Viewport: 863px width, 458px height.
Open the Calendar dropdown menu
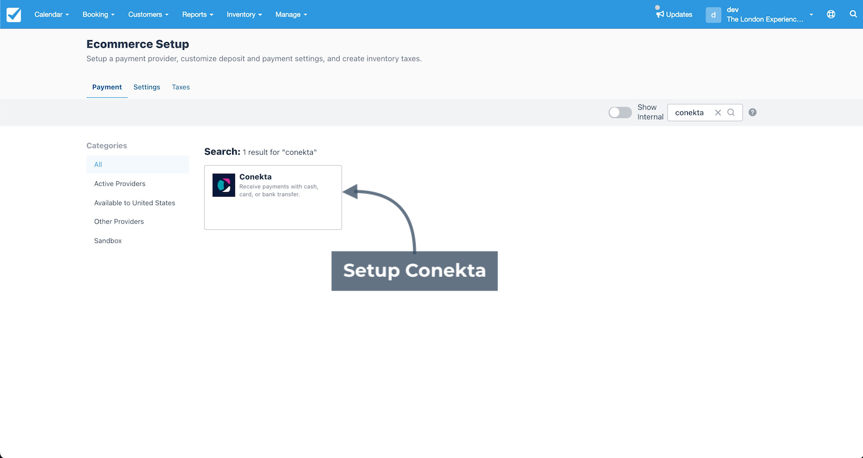click(x=52, y=14)
